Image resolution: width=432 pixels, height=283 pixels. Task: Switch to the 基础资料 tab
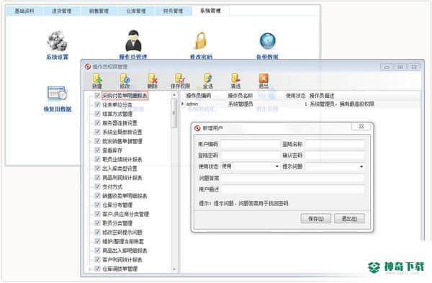tap(24, 11)
